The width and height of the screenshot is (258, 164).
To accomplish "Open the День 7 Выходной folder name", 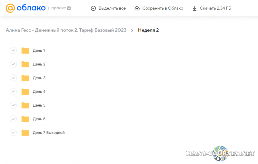I will click(49, 133).
